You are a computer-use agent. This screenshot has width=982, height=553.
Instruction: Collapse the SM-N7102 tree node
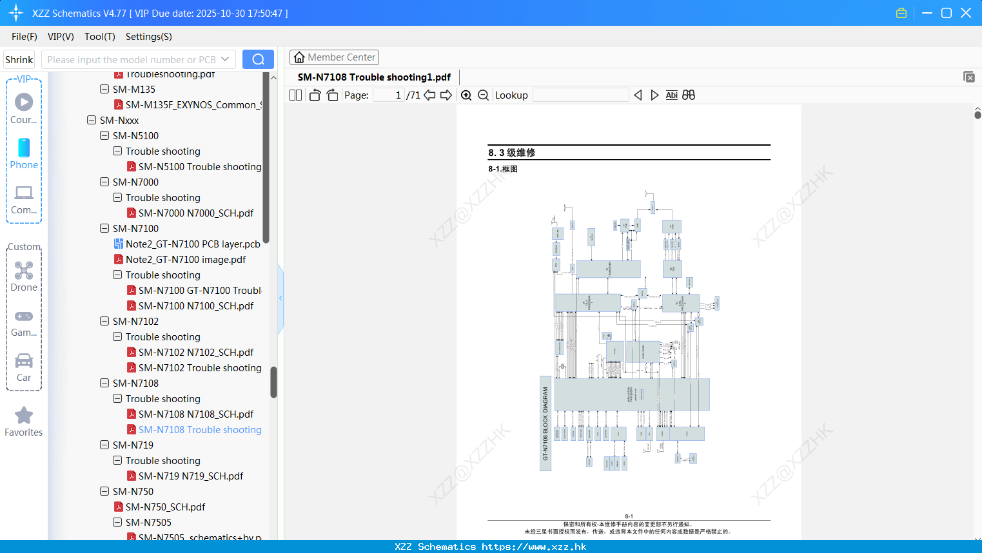pyautogui.click(x=104, y=321)
